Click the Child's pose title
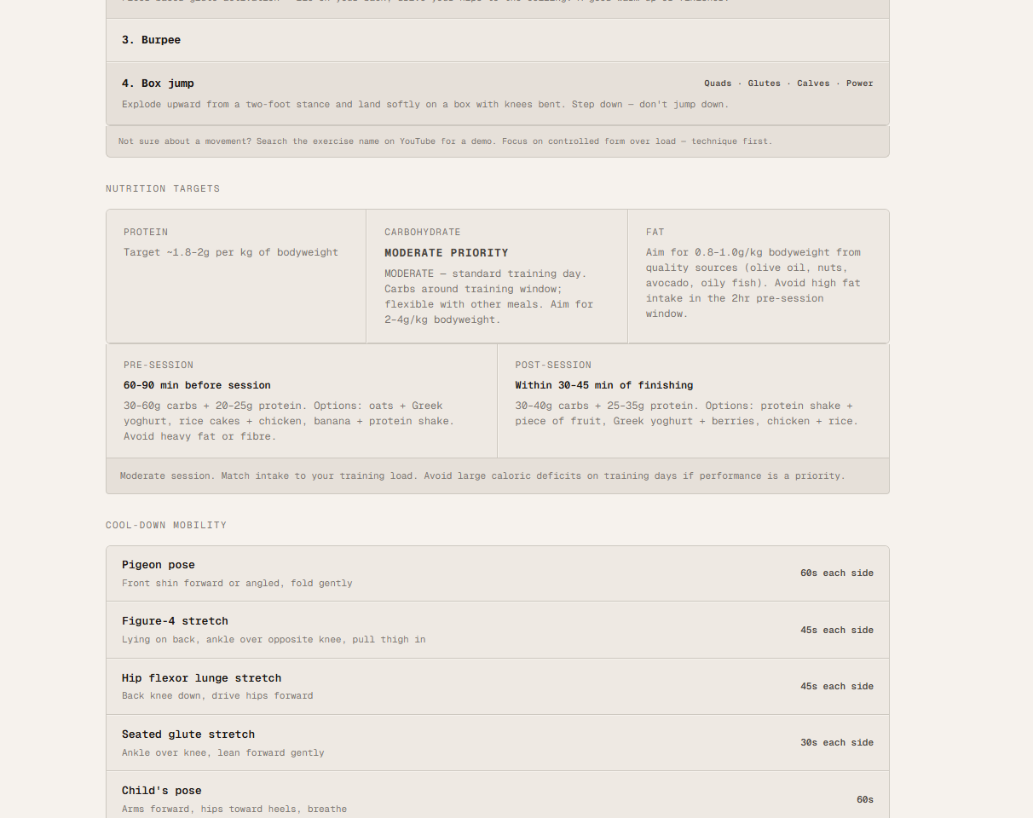 pyautogui.click(x=162, y=791)
